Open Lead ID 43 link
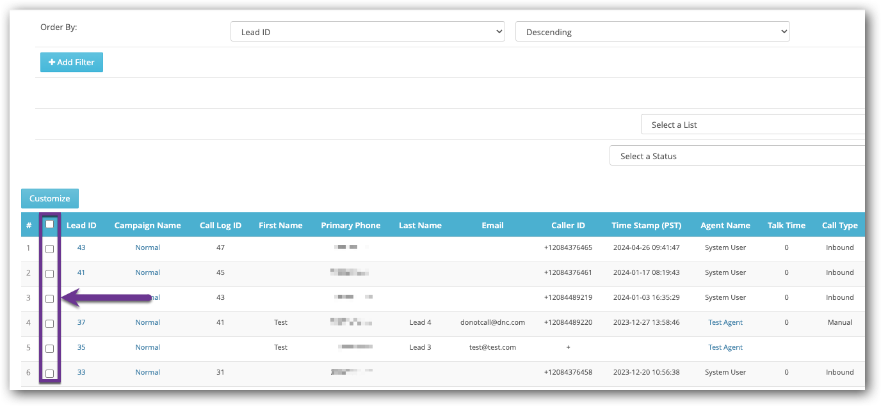 pos(81,247)
